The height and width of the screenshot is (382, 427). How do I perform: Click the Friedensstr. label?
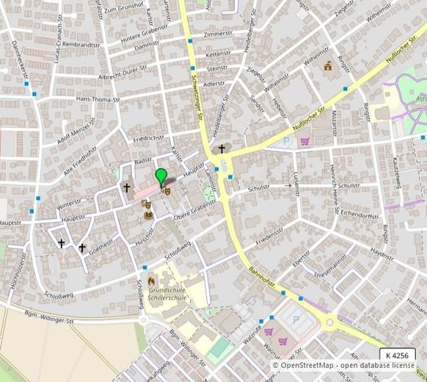click(270, 236)
